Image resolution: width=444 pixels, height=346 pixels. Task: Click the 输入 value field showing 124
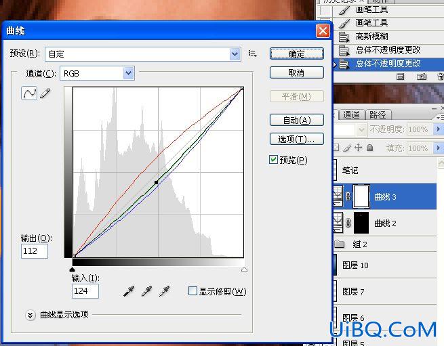pos(85,291)
